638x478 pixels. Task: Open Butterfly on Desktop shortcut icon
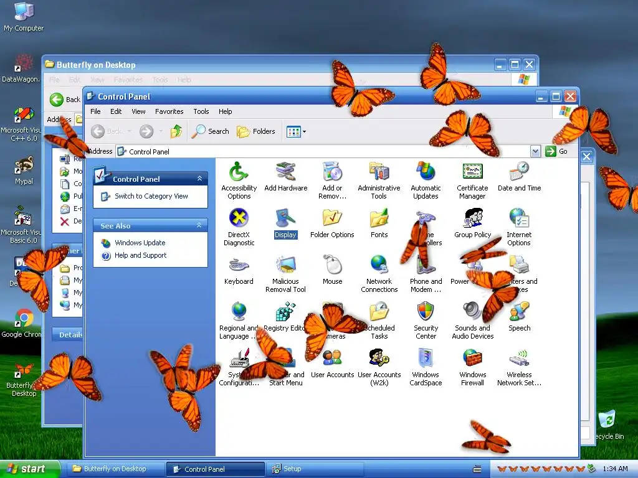[24, 379]
